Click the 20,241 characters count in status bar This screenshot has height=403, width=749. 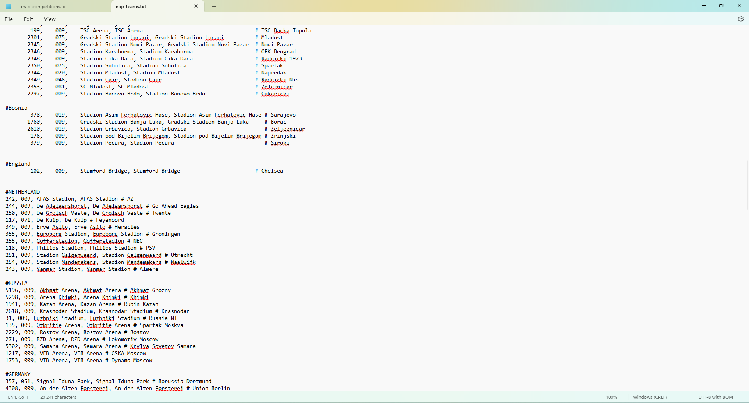pyautogui.click(x=58, y=397)
